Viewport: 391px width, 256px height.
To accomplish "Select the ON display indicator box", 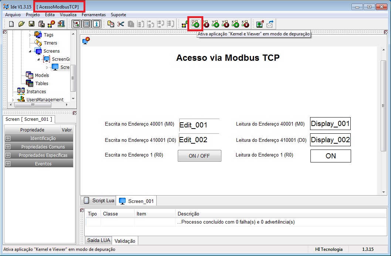I will click(331, 156).
